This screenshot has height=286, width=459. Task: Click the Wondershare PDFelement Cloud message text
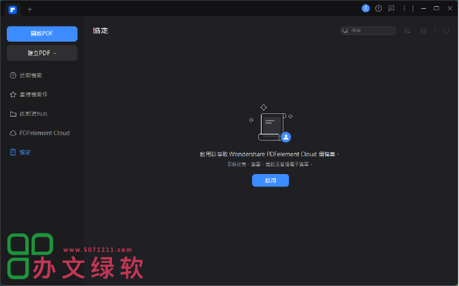[x=269, y=154]
